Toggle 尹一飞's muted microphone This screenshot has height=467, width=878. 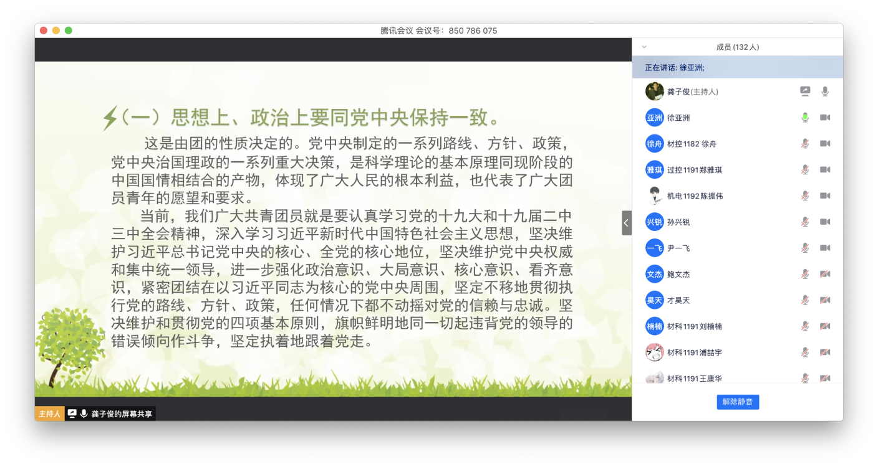point(805,248)
